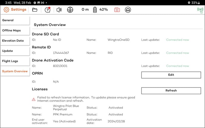
Task: Tap Connected now for Drone Activation Code
Action: pos(178,66)
